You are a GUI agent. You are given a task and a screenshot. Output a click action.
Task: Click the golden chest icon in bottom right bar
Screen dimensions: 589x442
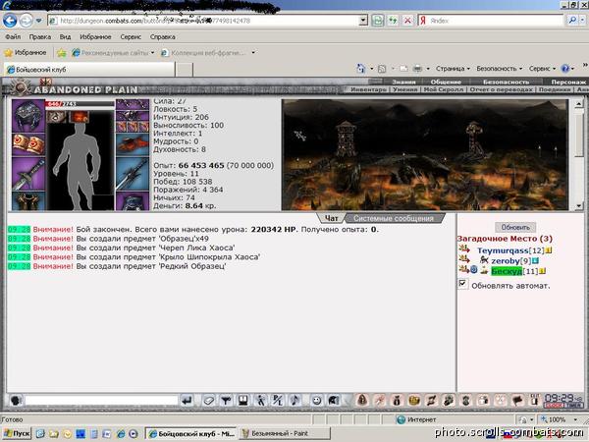coord(414,401)
